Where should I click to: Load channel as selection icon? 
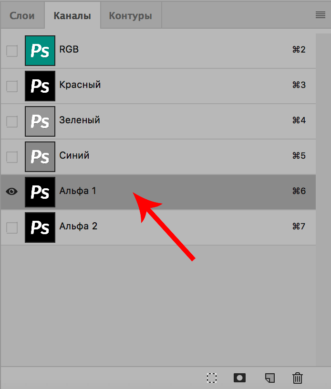(x=211, y=378)
